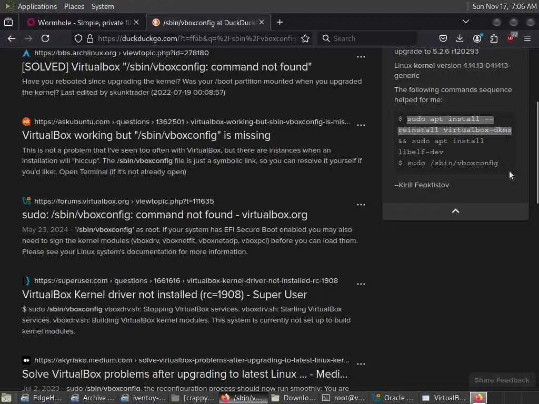
Task: Close the Wormhole tab
Action: 136,22
